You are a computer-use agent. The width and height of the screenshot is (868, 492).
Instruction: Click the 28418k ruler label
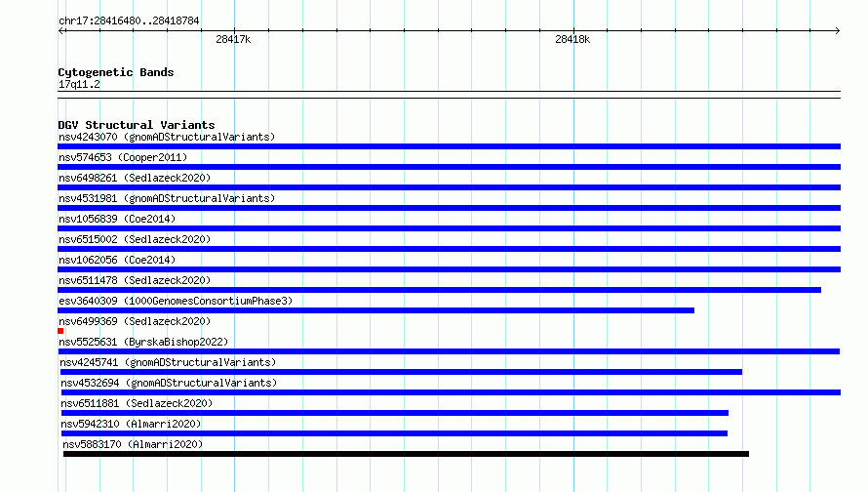(x=572, y=39)
